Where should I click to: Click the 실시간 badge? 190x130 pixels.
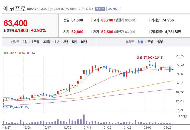[100, 9]
